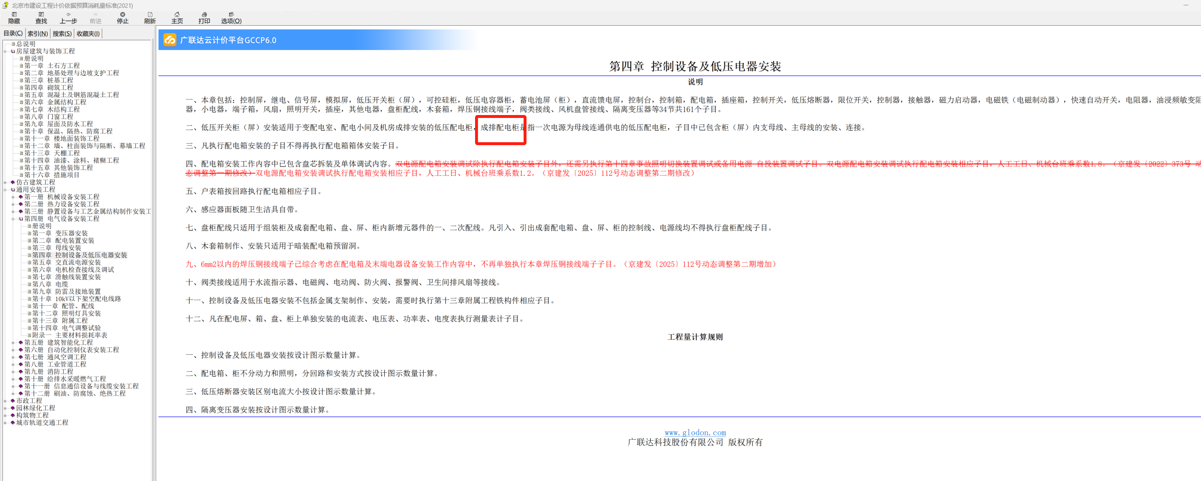Open 第十章 10kV以下架空配电线路
The image size is (1201, 481).
click(77, 299)
